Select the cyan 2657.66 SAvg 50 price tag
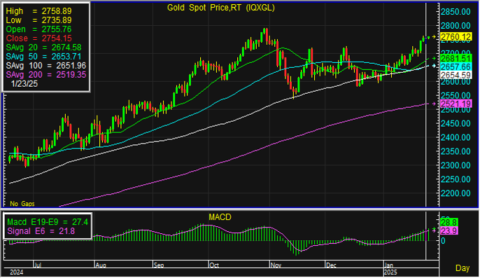 click(456, 67)
